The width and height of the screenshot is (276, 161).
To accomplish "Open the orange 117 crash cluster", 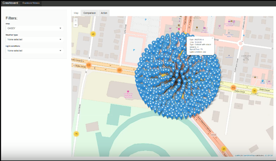I will click(89, 65).
